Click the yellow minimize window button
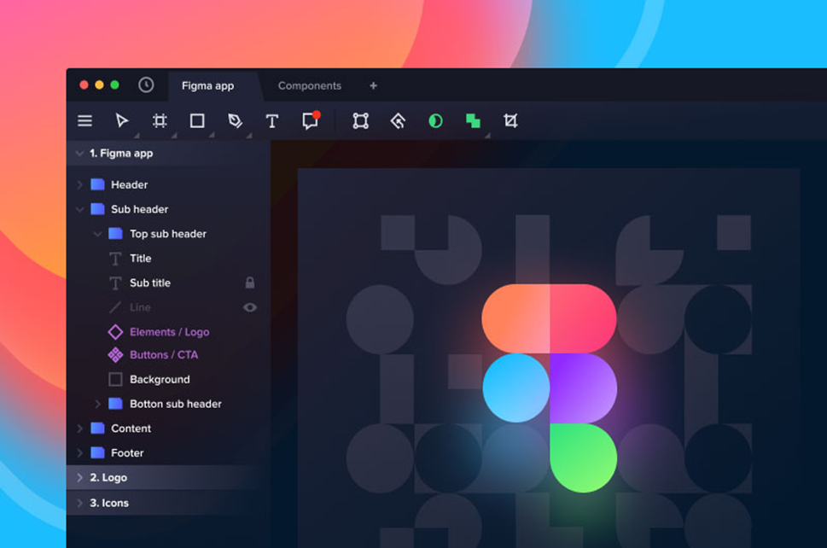The image size is (827, 548). pos(99,85)
